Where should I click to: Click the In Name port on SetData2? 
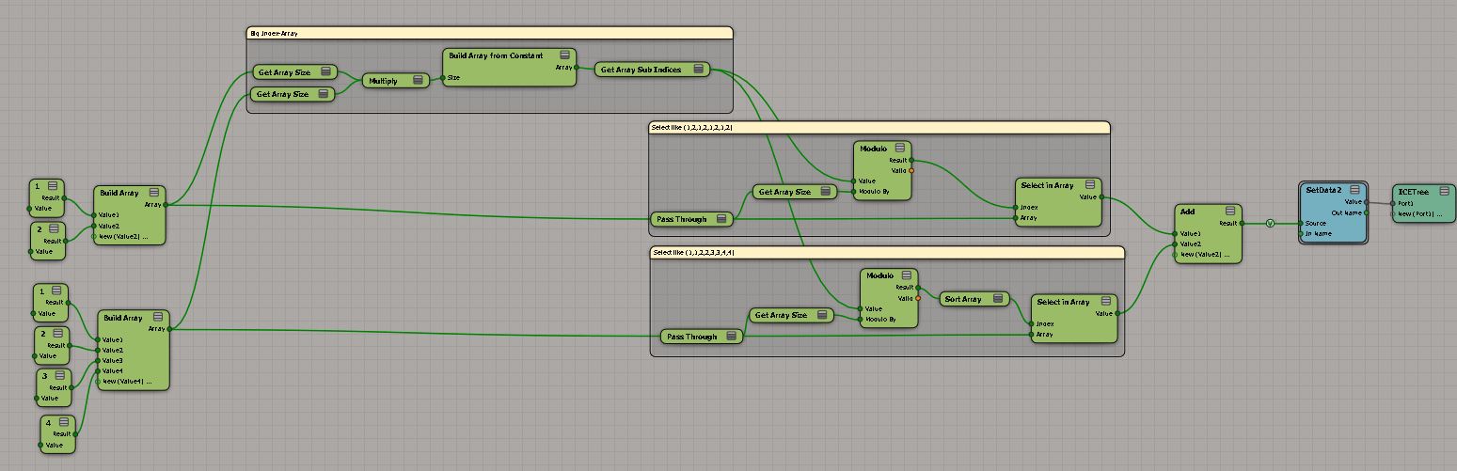1302,234
